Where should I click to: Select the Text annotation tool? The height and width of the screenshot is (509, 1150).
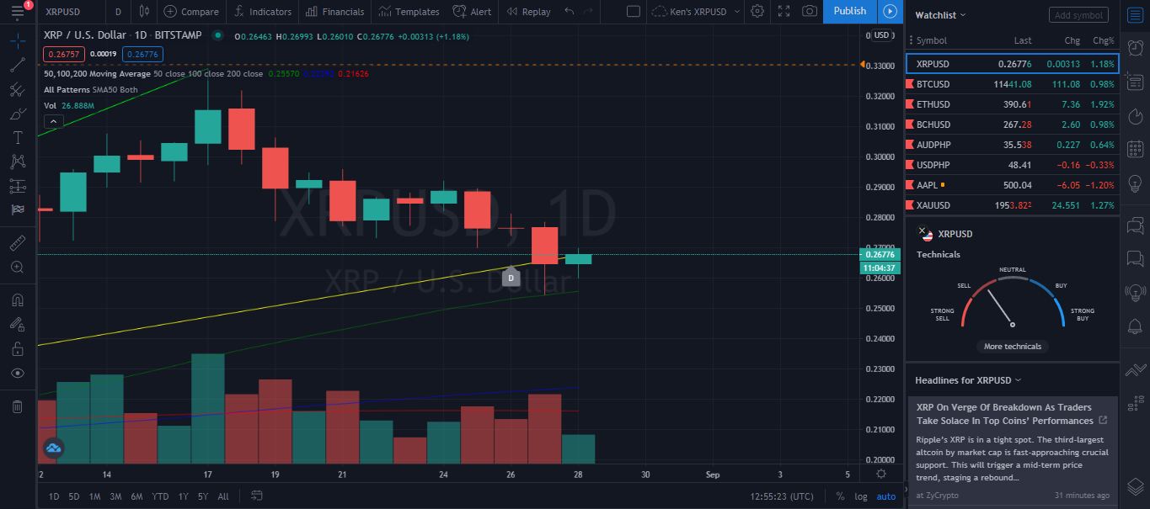click(x=17, y=137)
